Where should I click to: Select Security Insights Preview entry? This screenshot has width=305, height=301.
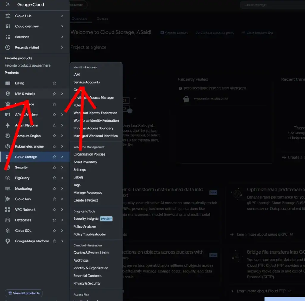93,219
